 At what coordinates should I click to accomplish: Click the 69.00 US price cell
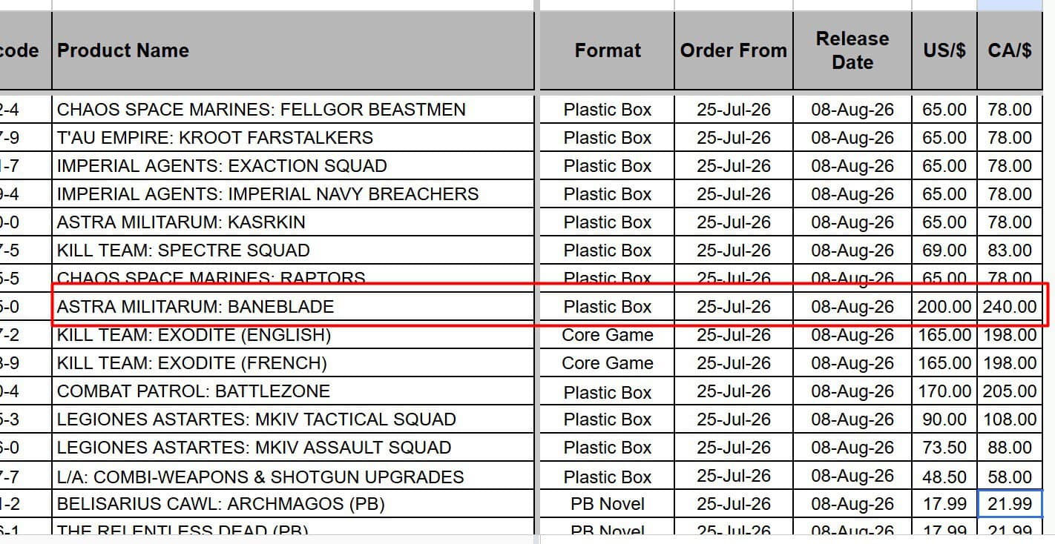(x=944, y=251)
